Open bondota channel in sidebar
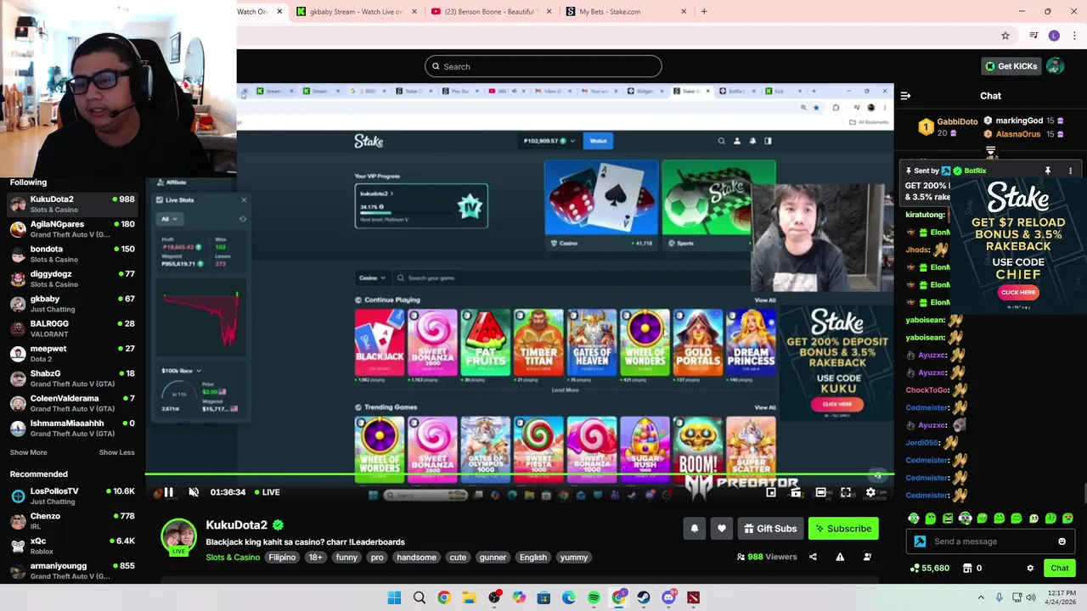 click(x=72, y=254)
